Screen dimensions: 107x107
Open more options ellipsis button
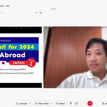point(83,103)
